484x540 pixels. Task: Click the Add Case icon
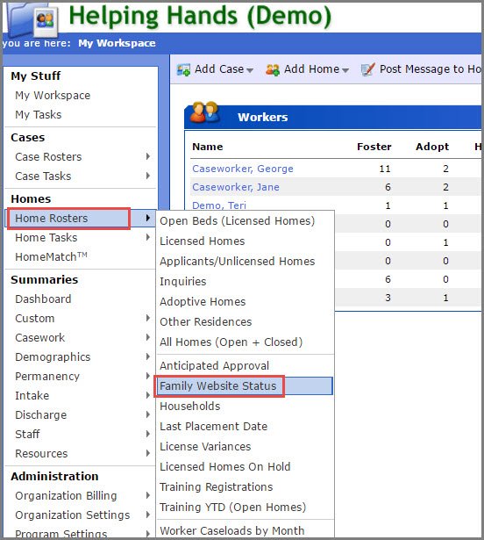coord(183,69)
